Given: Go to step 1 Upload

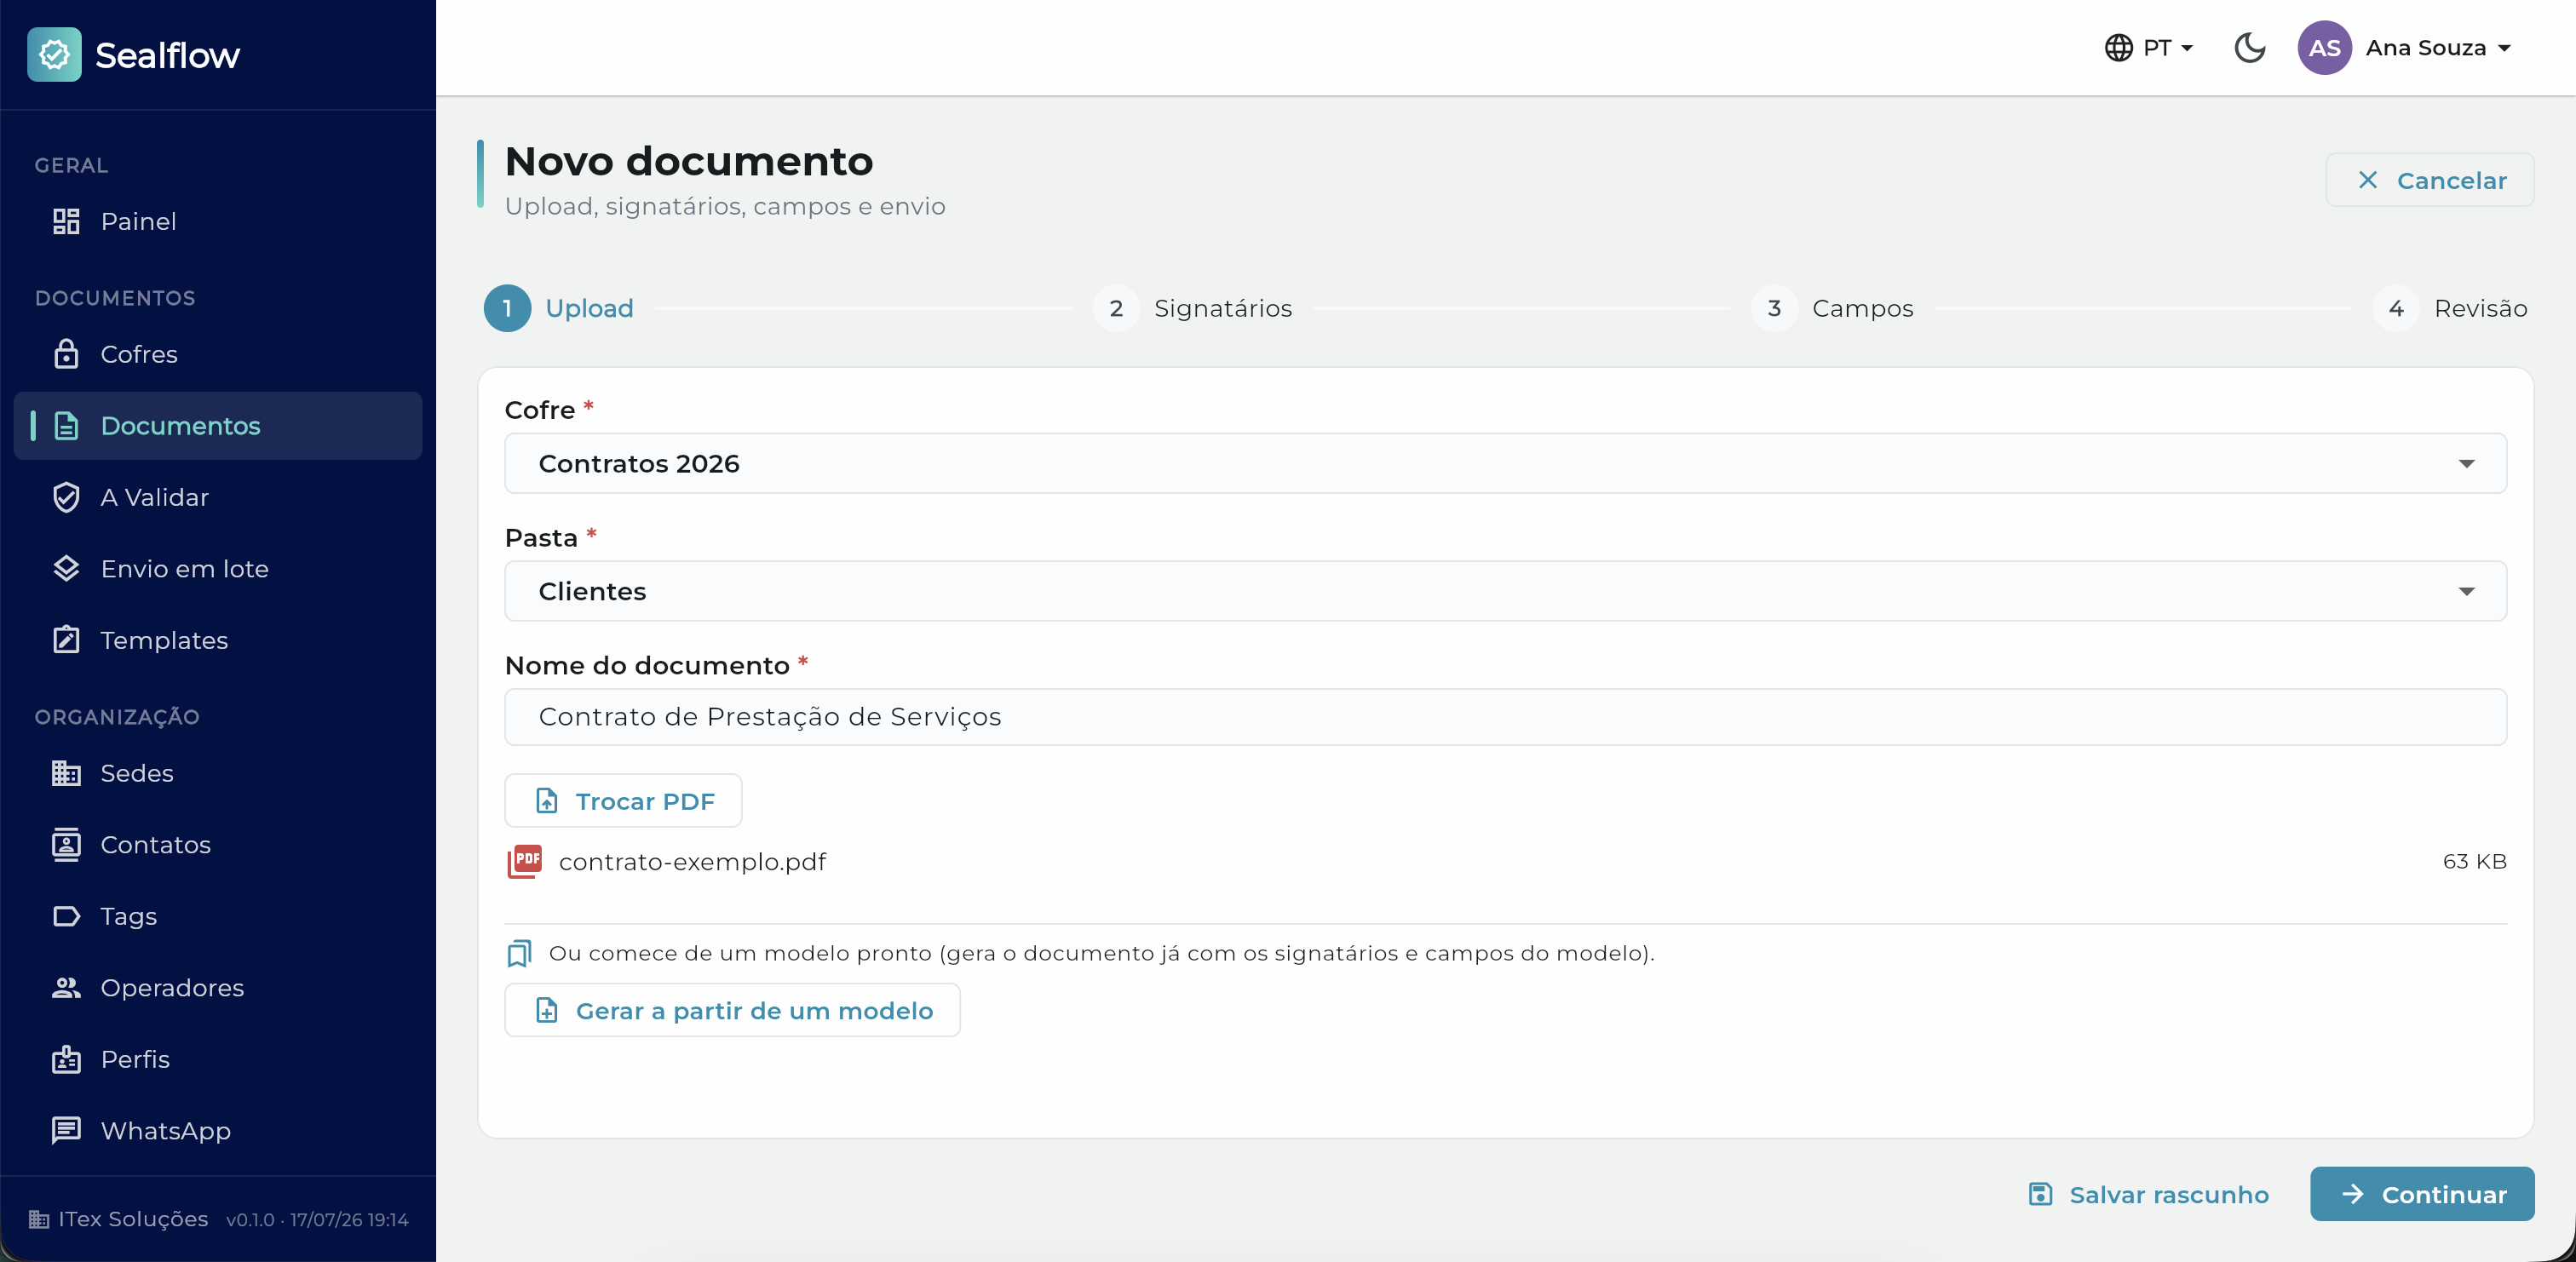Looking at the screenshot, I should click(x=559, y=308).
